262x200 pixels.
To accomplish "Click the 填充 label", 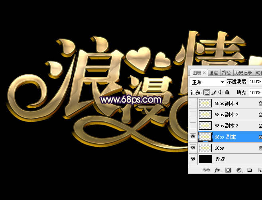I will pos(242,93).
